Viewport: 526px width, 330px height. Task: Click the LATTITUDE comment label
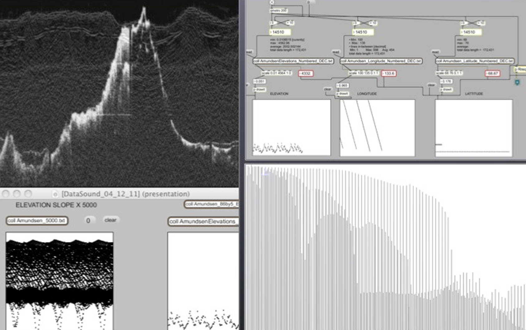(x=474, y=94)
